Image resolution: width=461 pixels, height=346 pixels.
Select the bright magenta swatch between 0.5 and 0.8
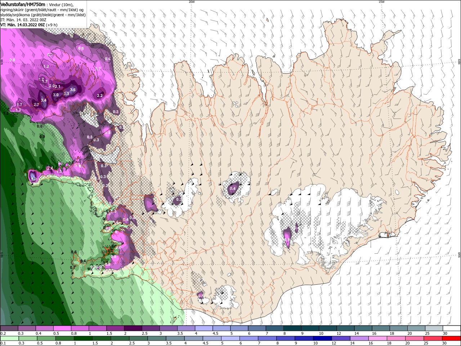point(62,328)
